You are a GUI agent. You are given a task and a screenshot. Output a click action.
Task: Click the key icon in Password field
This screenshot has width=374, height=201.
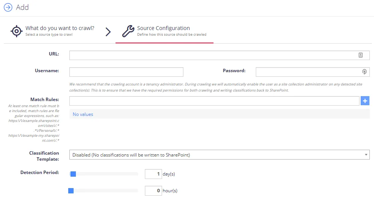(x=364, y=72)
